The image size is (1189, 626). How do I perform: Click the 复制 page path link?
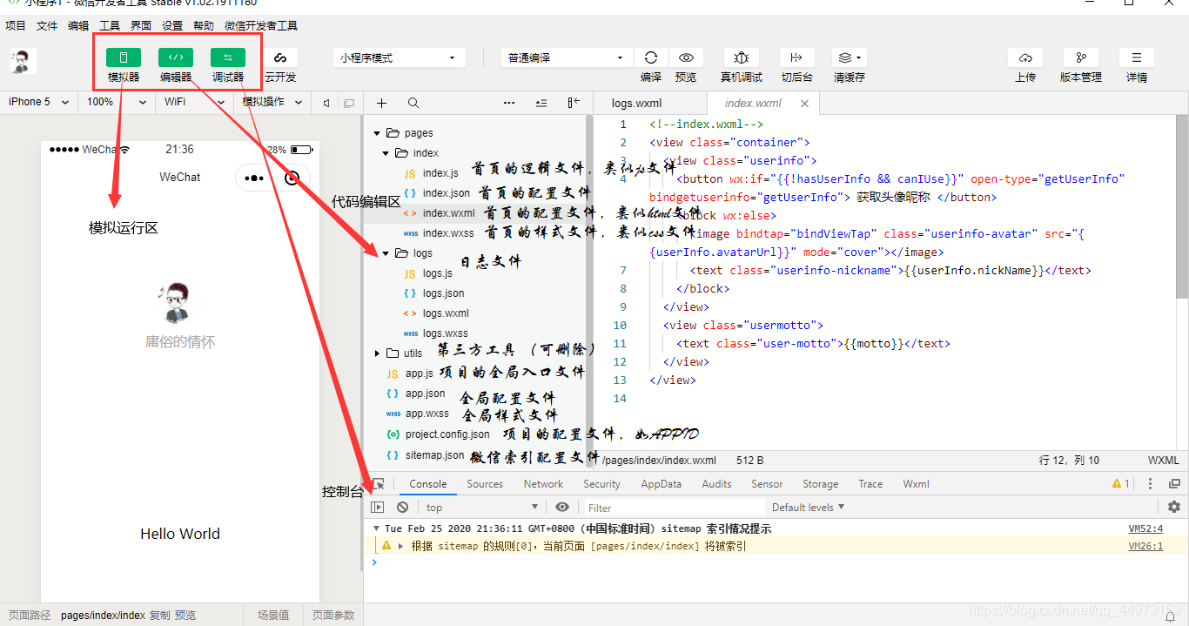click(x=159, y=615)
